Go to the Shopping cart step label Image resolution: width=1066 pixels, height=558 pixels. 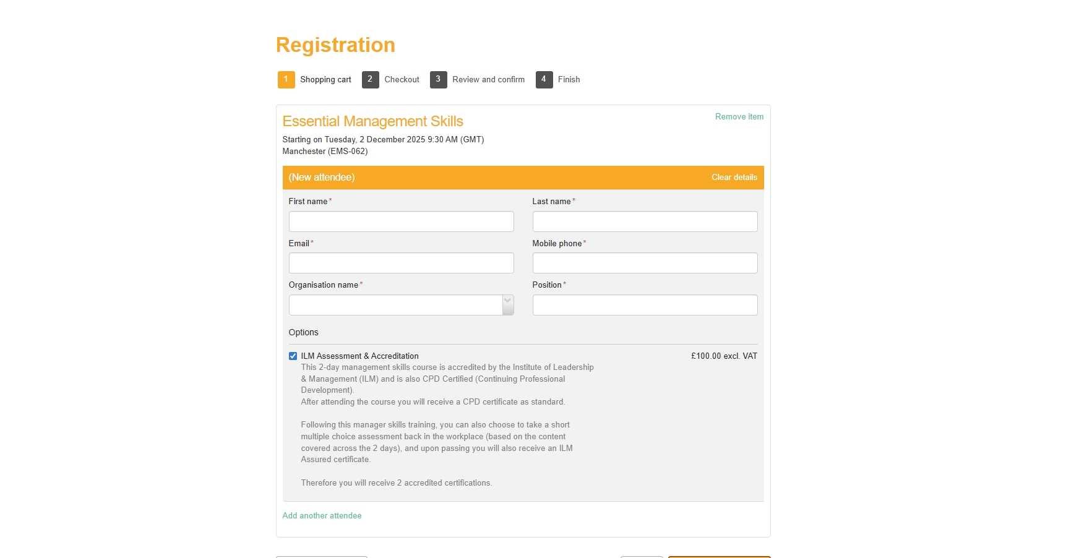tap(325, 80)
